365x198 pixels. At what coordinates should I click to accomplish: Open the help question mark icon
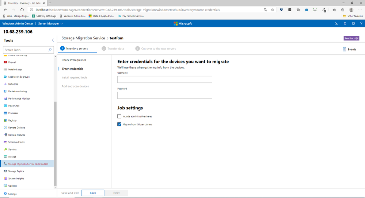[361, 23]
